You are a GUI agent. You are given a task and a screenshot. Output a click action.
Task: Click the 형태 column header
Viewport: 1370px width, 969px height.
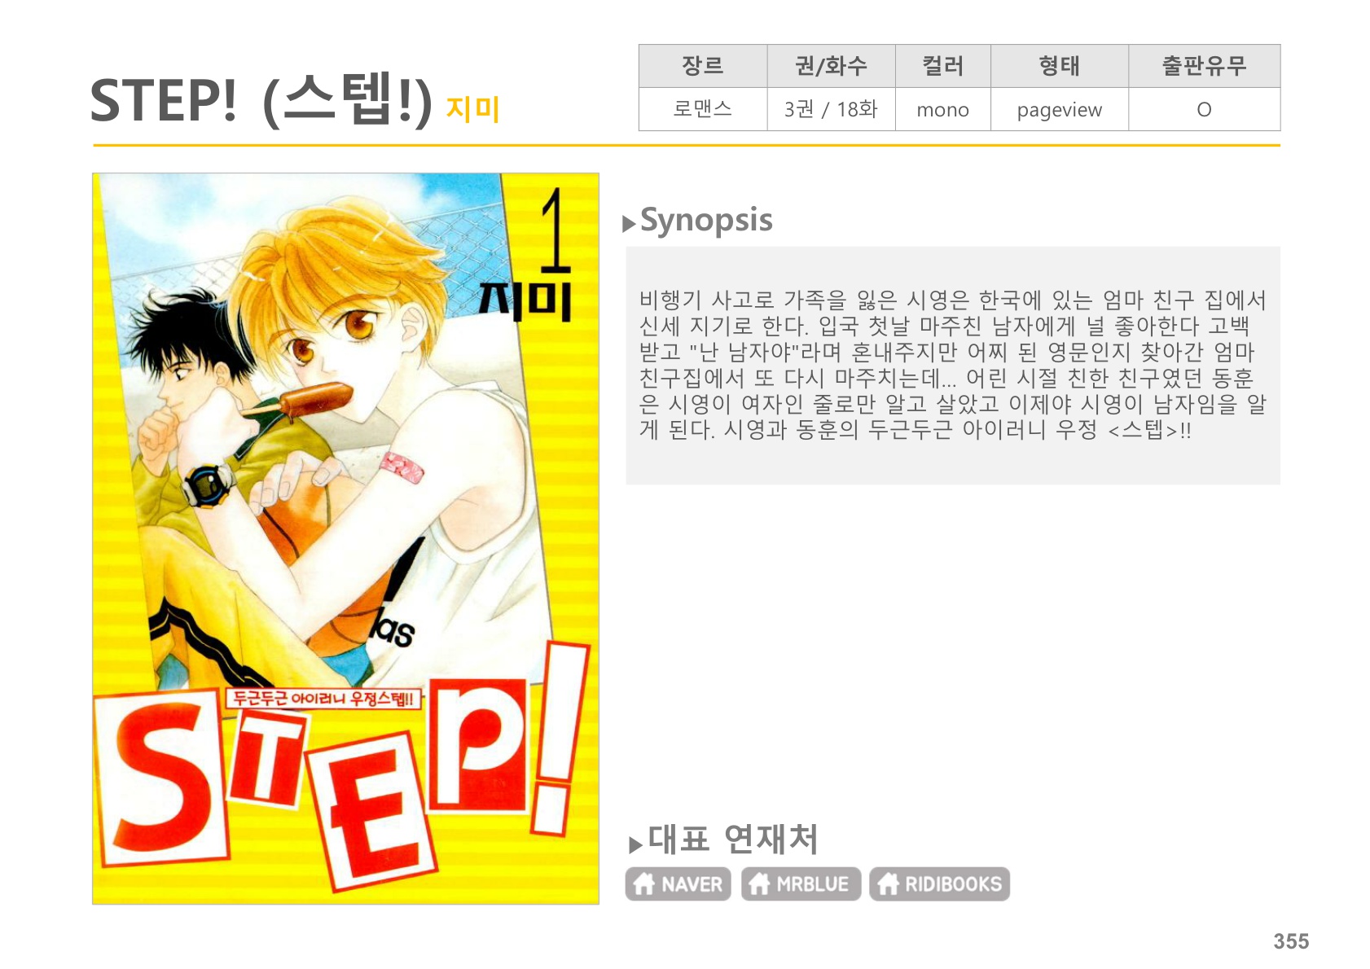pos(1059,66)
